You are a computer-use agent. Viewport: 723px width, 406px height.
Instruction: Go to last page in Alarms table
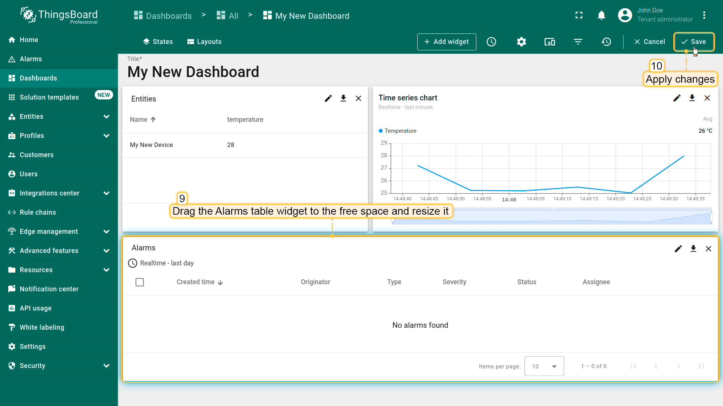click(701, 366)
